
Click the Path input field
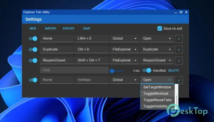pos(74,70)
